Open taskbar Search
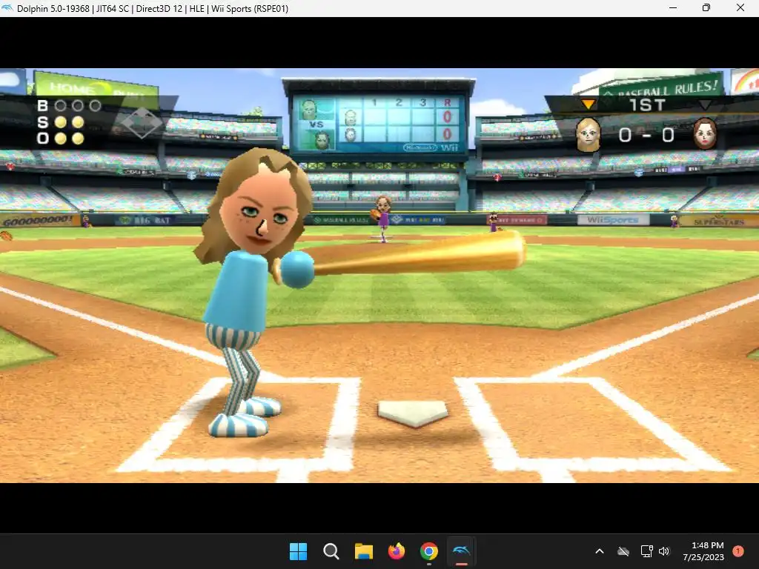 click(x=331, y=551)
